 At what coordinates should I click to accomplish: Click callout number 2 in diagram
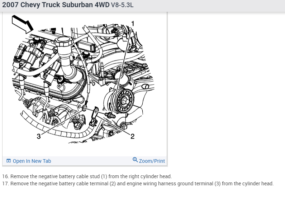(133, 136)
